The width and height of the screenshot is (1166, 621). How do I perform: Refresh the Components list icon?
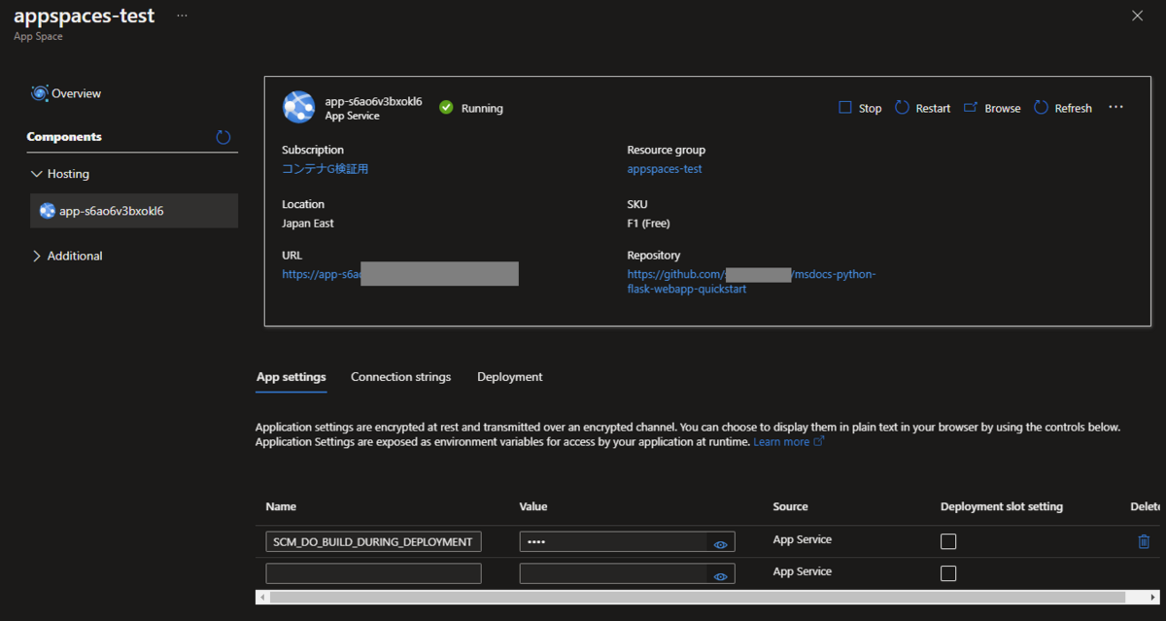point(223,137)
